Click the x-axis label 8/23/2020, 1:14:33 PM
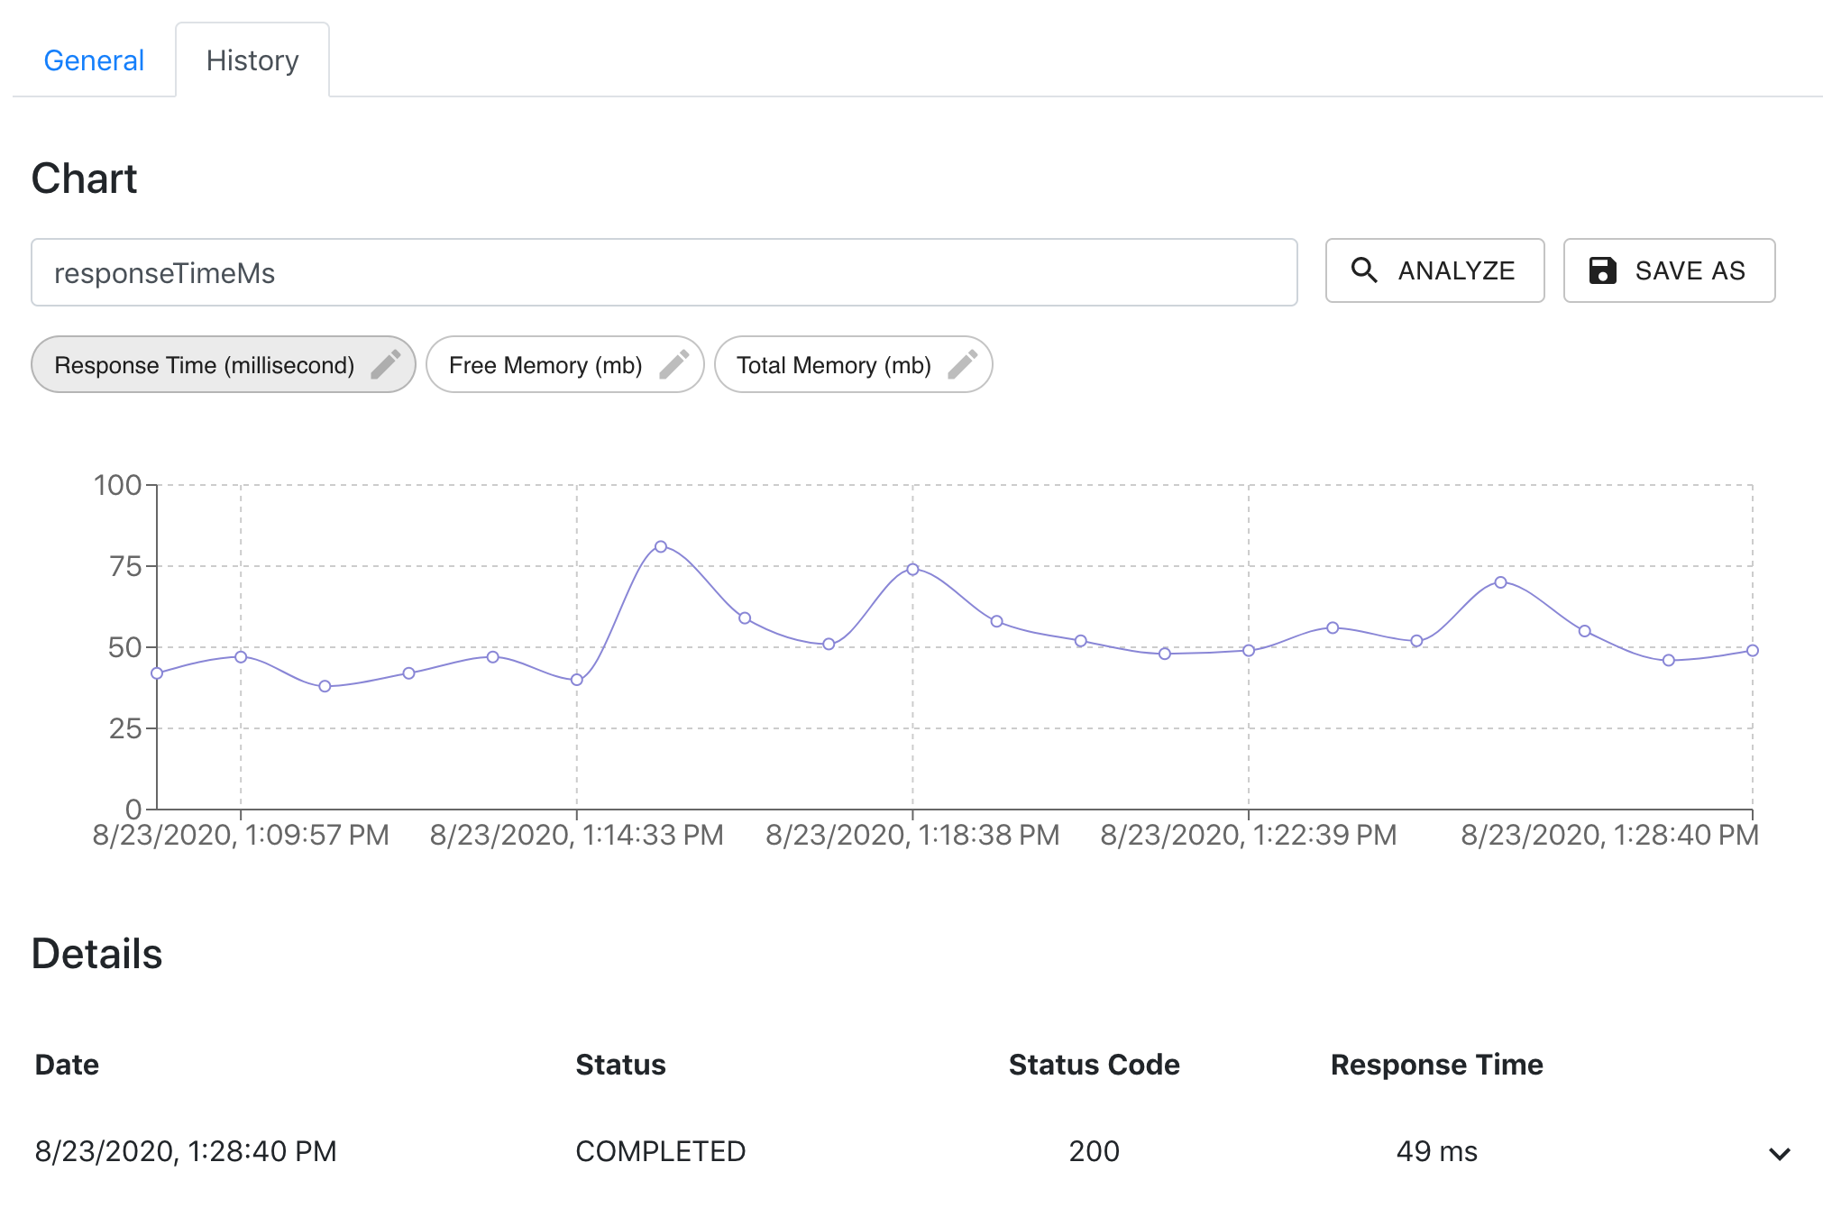This screenshot has width=1823, height=1217. click(x=577, y=835)
